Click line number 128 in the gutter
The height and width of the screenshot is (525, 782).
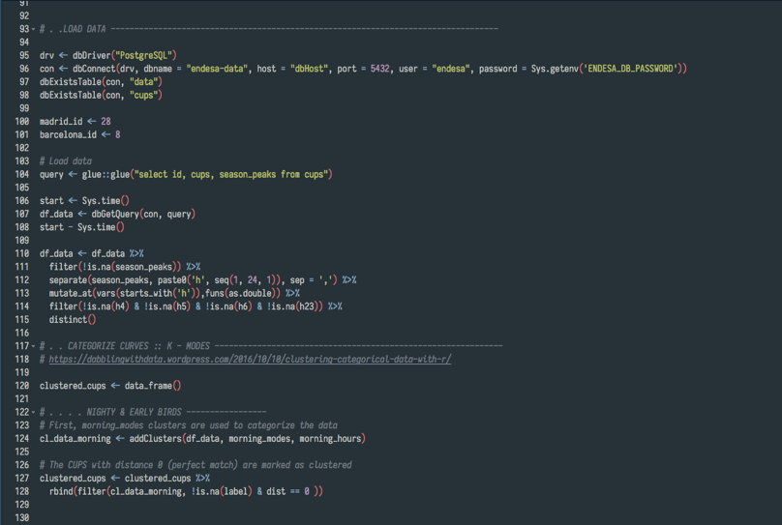click(x=21, y=491)
